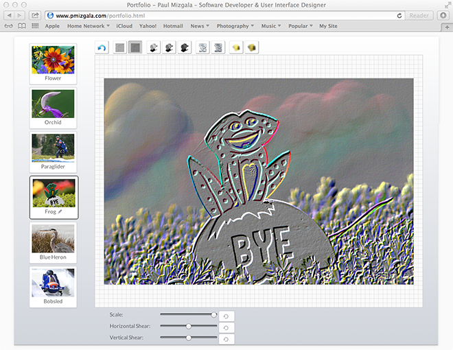Focus the URL address field
Viewport: 453px width, 350px height.
click(224, 16)
